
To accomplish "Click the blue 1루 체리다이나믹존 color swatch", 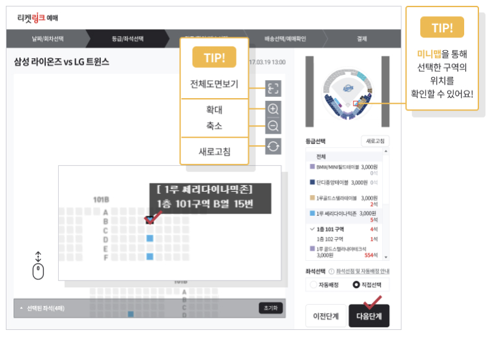I will point(312,213).
